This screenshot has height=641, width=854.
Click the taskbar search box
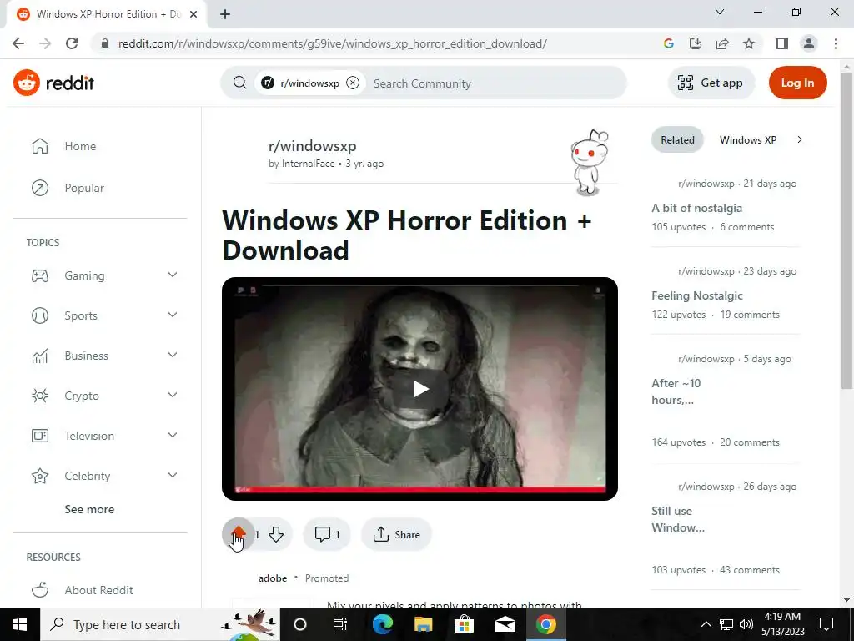[160, 624]
